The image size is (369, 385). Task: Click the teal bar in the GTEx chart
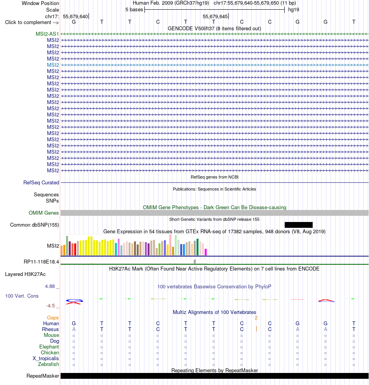116,249
